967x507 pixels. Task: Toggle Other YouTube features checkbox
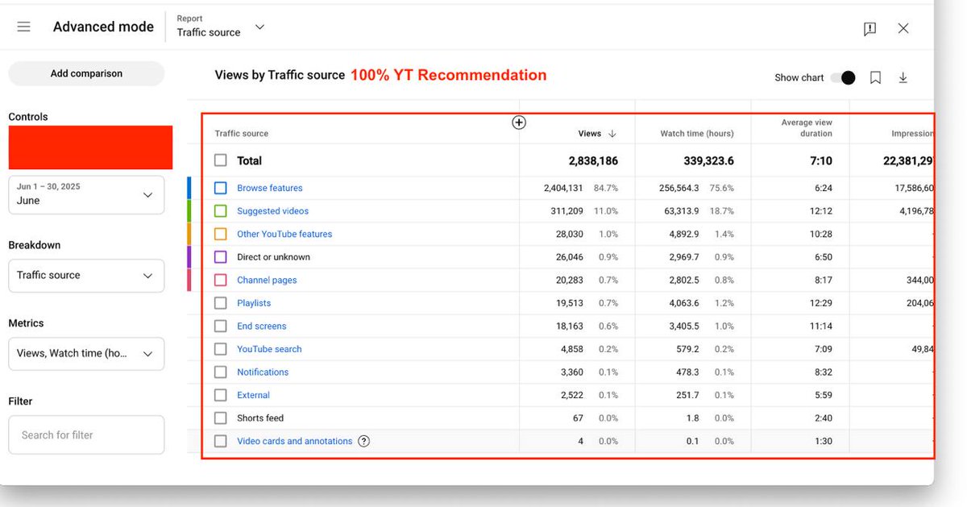[221, 234]
